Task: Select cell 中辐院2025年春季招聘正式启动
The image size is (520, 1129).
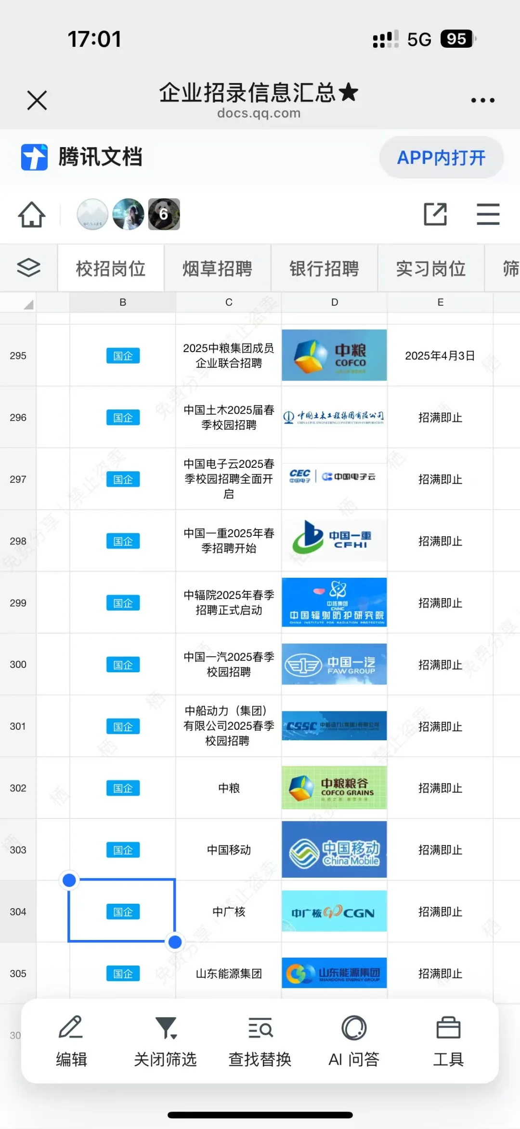Action: click(229, 602)
